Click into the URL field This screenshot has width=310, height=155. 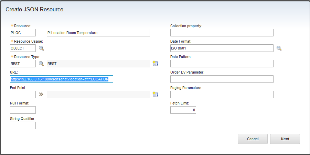point(62,79)
